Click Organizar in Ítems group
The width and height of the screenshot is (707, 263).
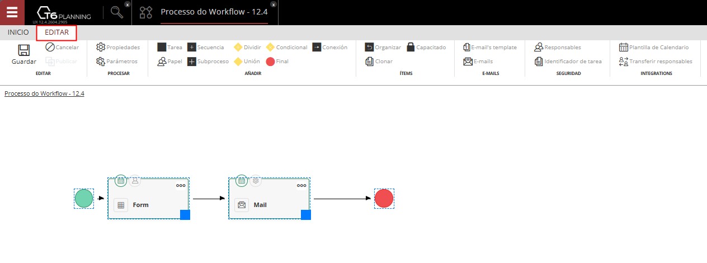[383, 48]
